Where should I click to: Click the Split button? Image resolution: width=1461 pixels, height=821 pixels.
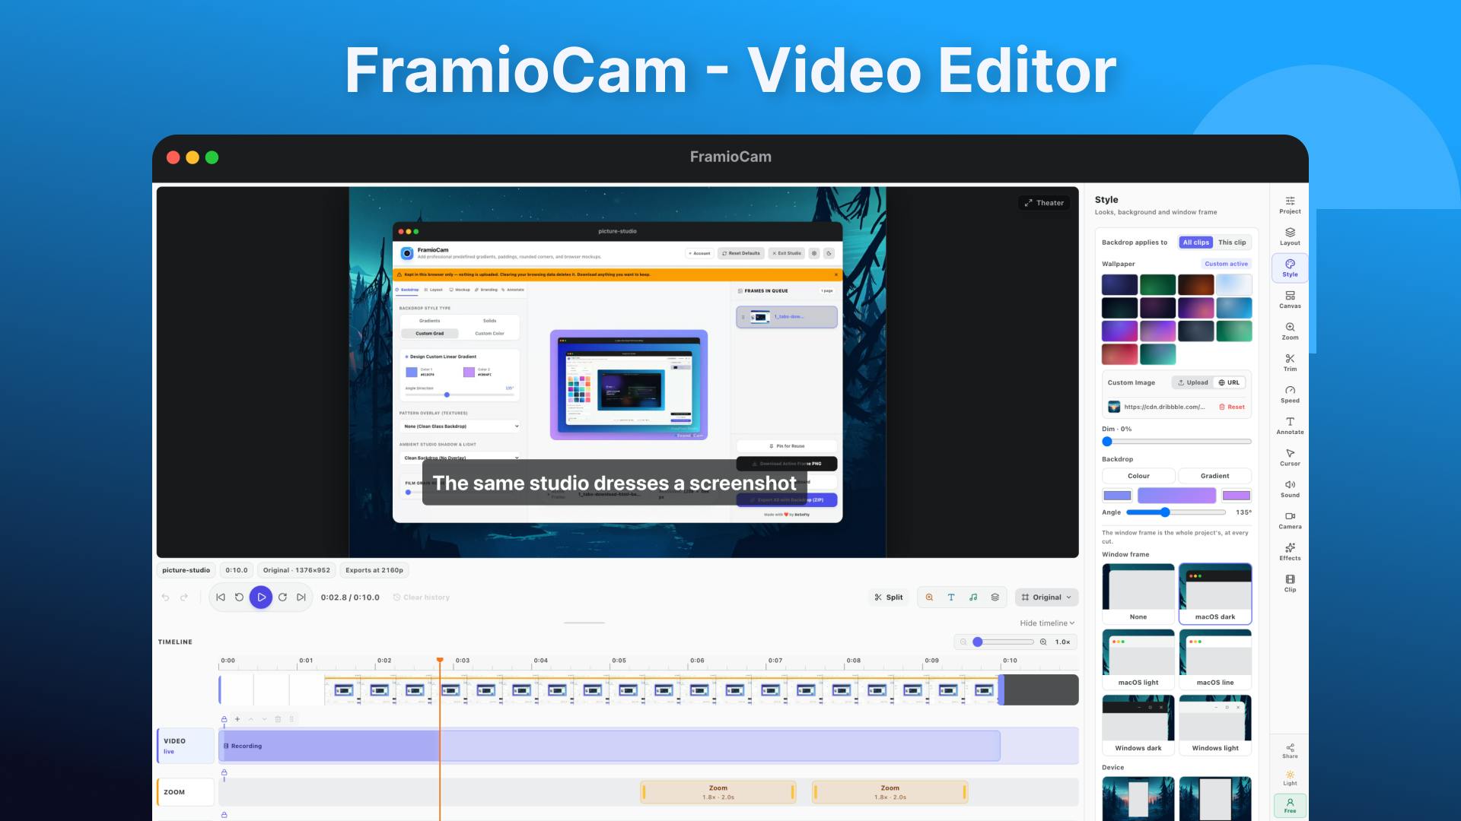pyautogui.click(x=889, y=598)
